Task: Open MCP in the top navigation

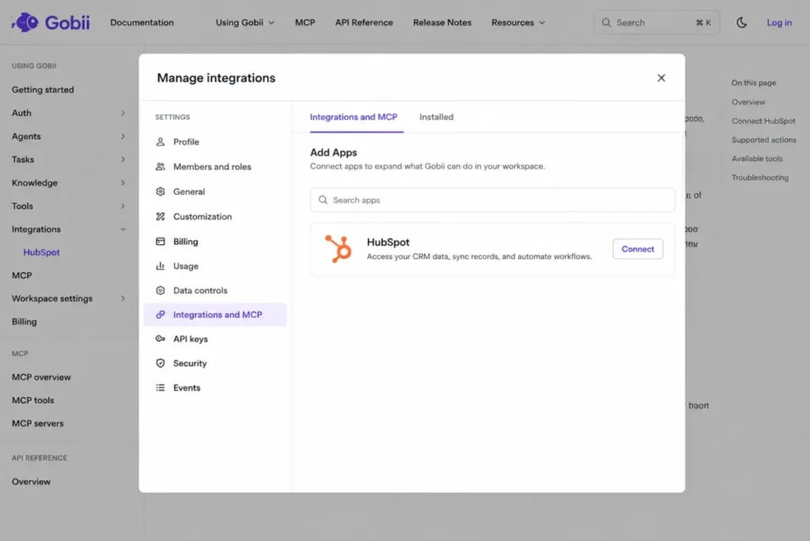Action: point(305,22)
